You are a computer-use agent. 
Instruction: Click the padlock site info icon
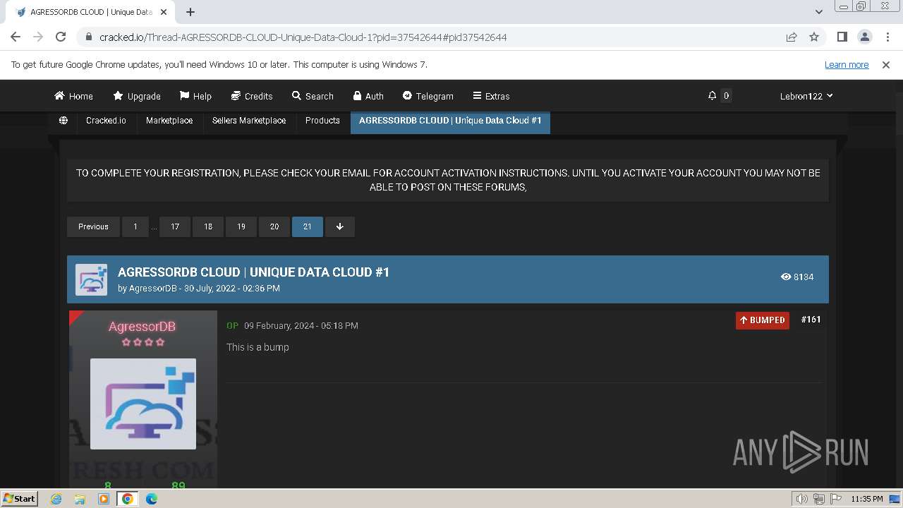(x=88, y=37)
